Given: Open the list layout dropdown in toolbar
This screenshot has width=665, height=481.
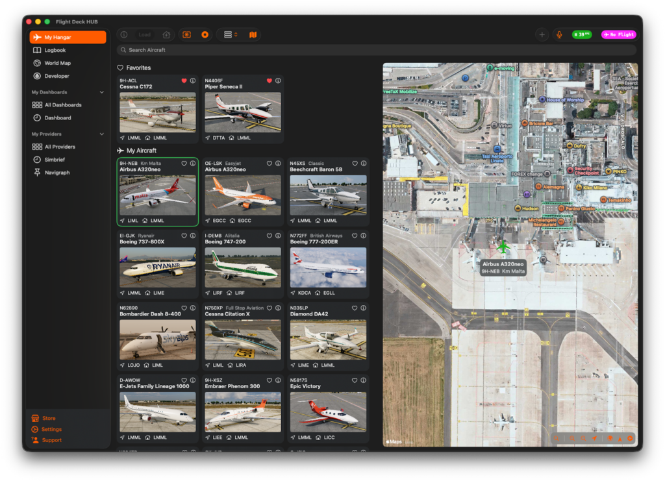Looking at the screenshot, I should (x=230, y=34).
